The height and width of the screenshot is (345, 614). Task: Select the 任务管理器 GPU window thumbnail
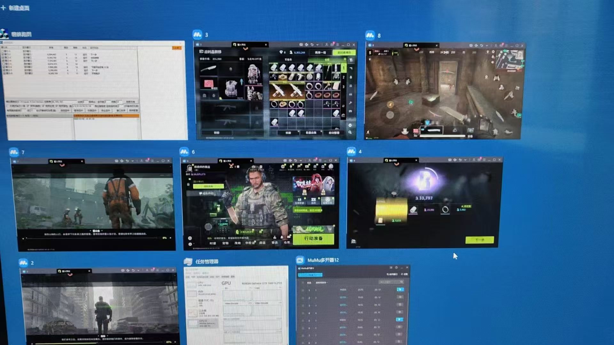coord(236,305)
